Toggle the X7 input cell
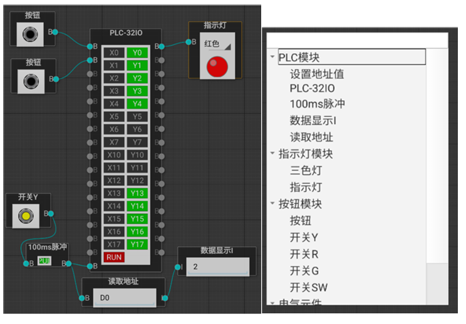This screenshot has height=324, width=466. pos(114,142)
